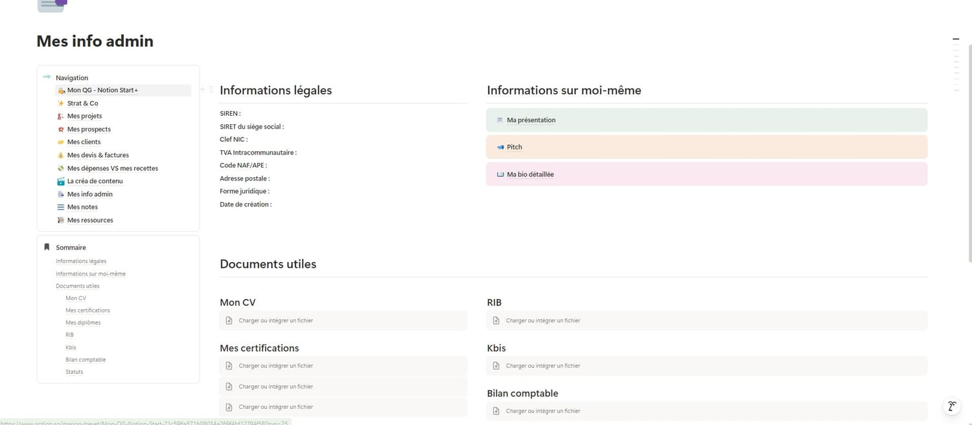972x425 pixels.
Task: Click the money bag icon for Mes devis & factures
Action: click(x=61, y=155)
